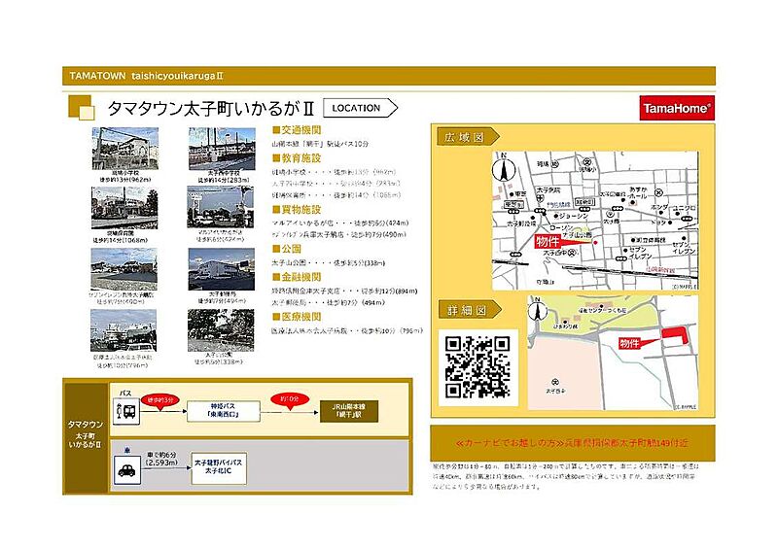This screenshot has height=549, width=778.
Task: Select the LOCATION arrow label
Action: point(356,108)
